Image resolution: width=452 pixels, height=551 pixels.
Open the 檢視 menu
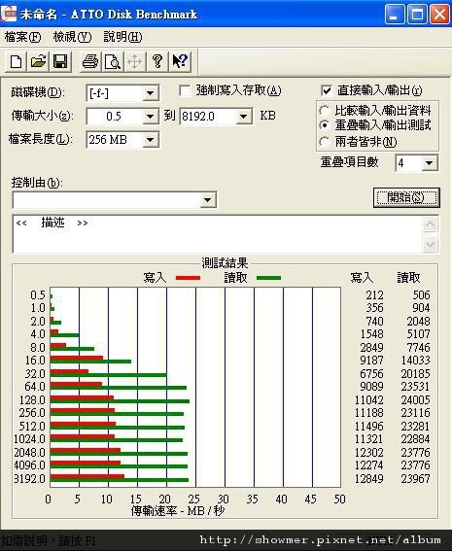(72, 37)
